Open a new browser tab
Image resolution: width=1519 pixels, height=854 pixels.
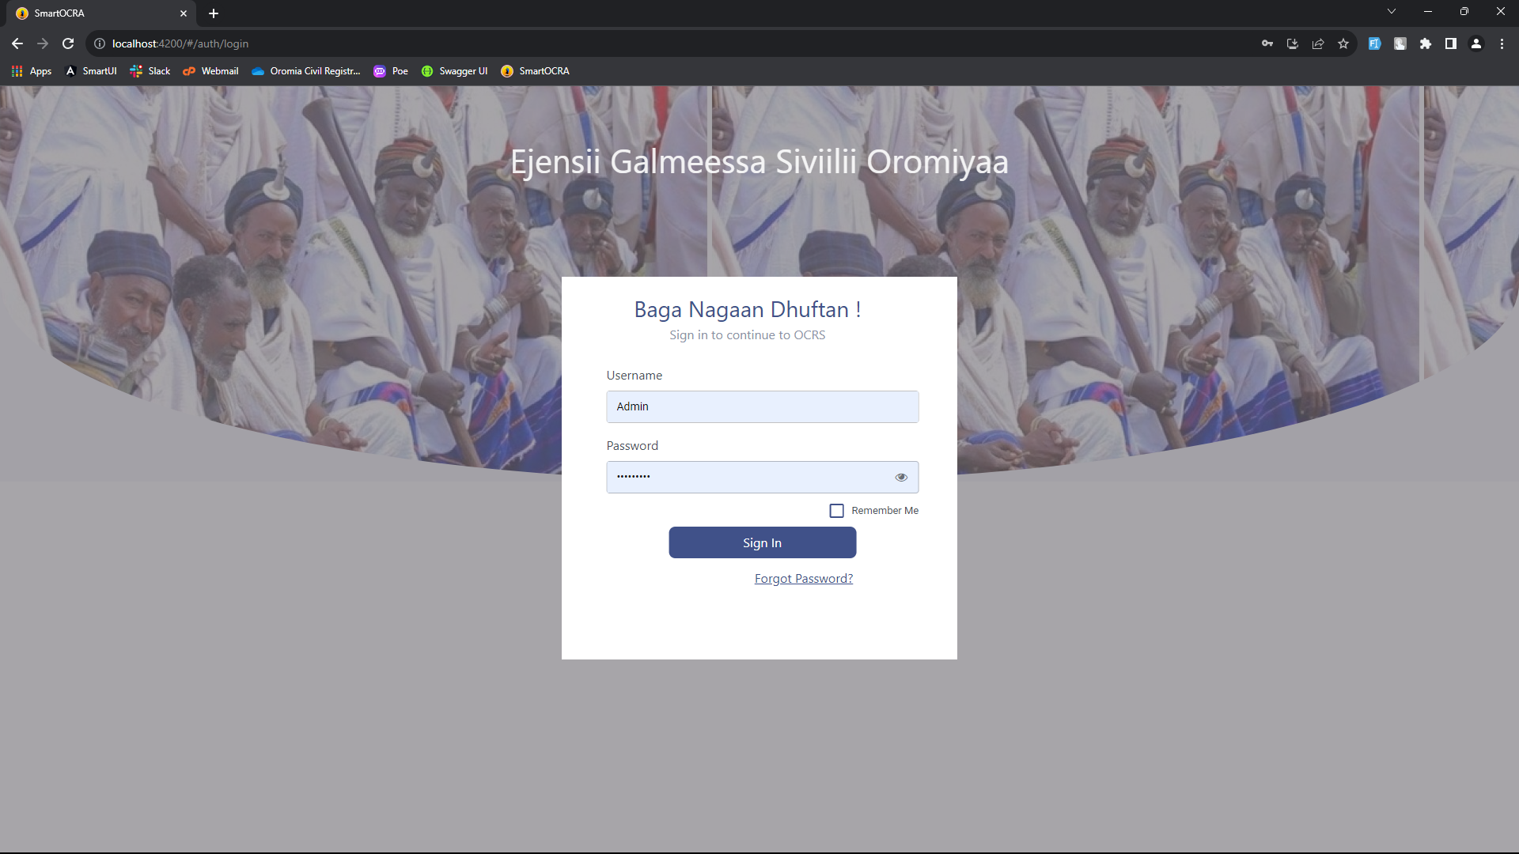(214, 13)
